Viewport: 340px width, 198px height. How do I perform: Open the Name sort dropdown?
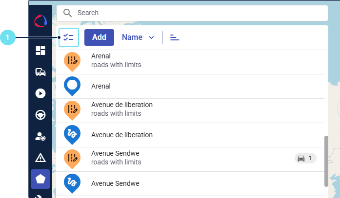[132, 37]
